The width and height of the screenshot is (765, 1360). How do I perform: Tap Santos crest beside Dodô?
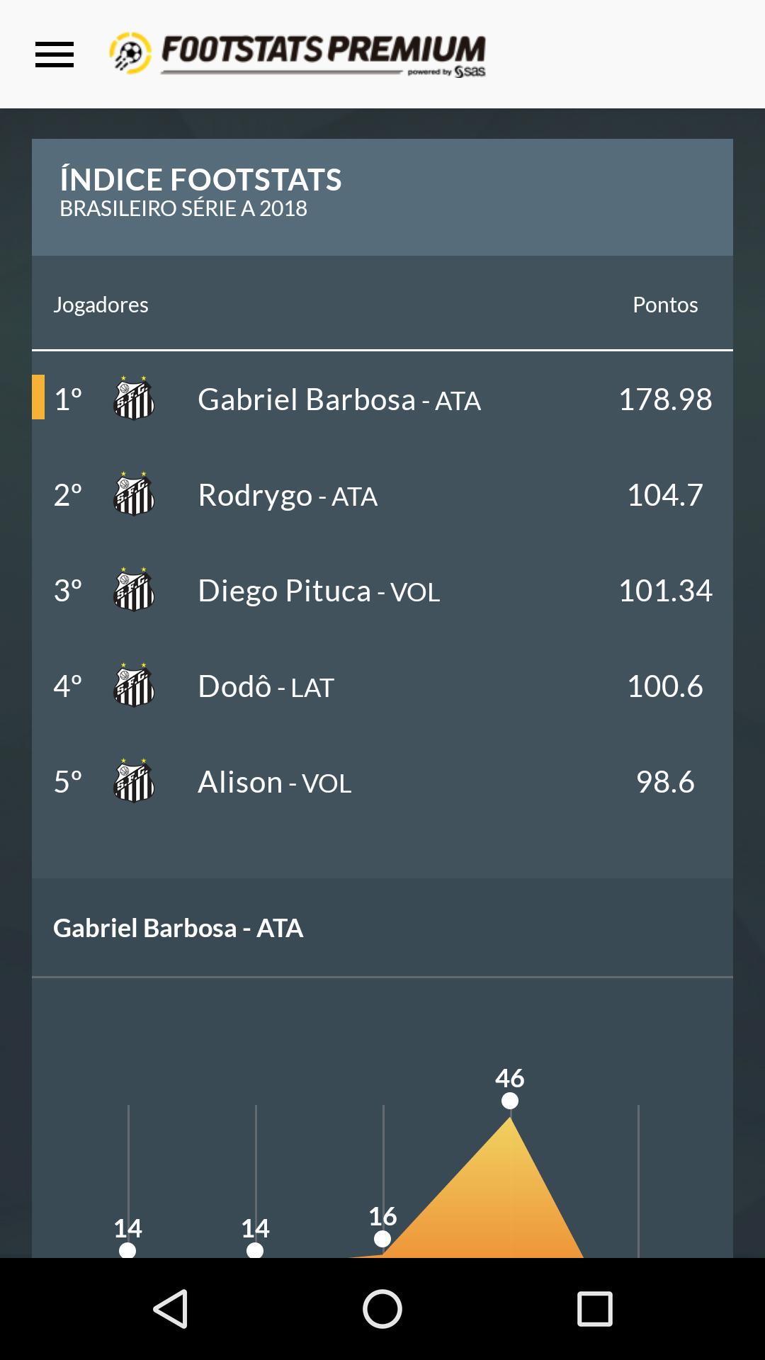pyautogui.click(x=134, y=686)
